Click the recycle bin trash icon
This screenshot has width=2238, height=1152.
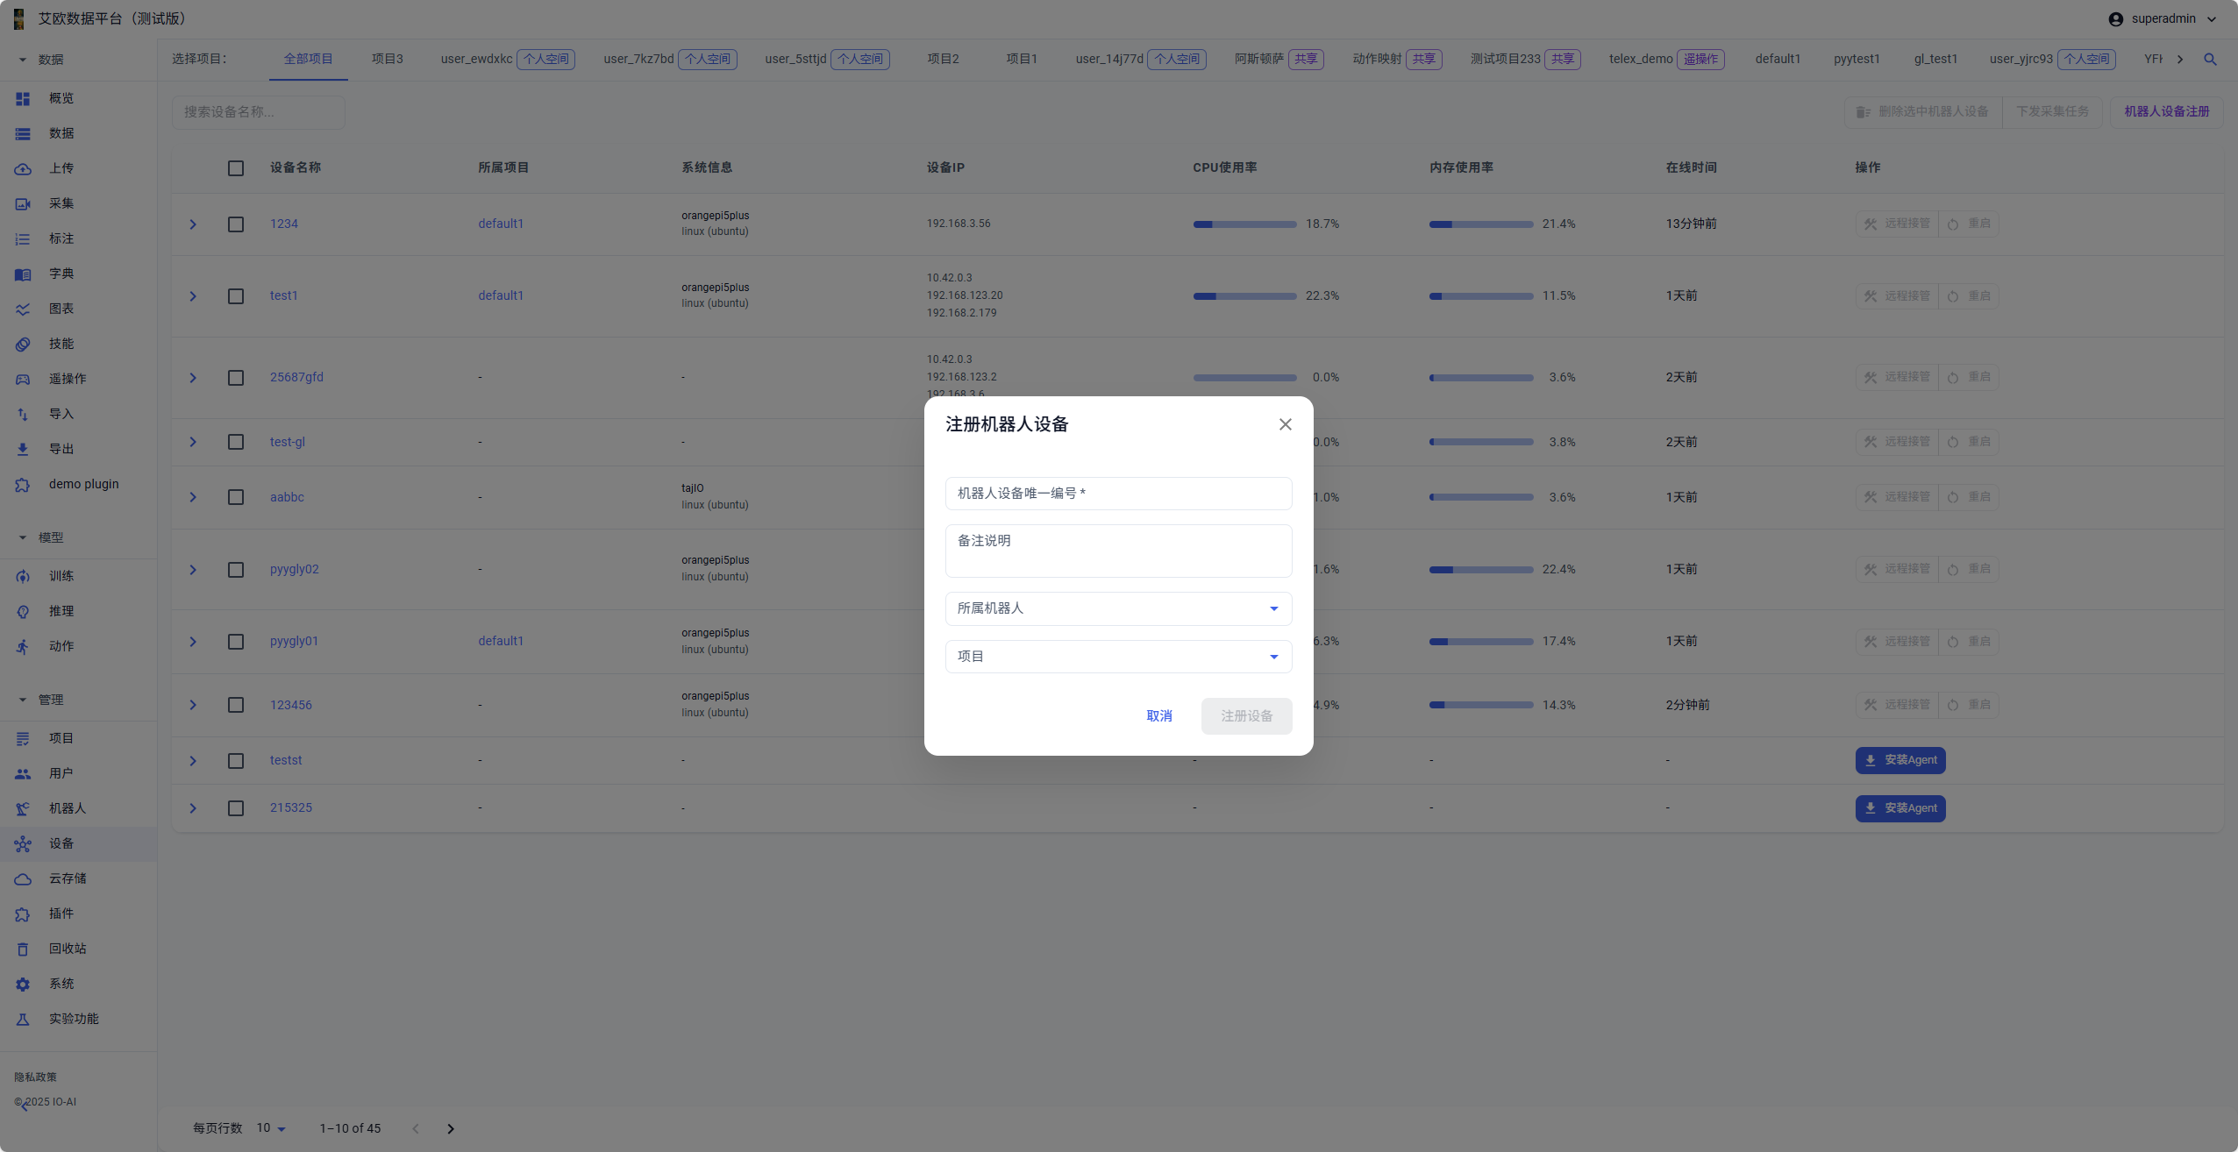click(x=23, y=949)
